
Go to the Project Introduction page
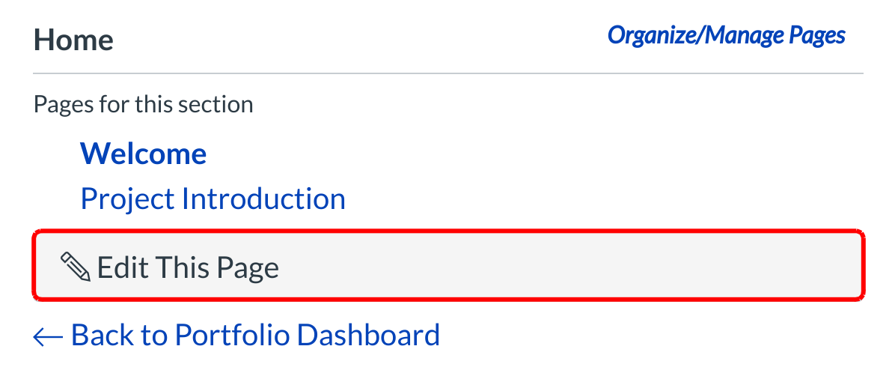point(213,198)
